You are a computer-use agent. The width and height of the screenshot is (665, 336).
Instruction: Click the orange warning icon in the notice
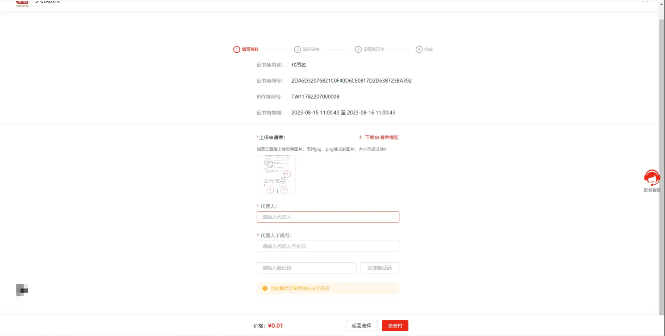click(x=265, y=289)
